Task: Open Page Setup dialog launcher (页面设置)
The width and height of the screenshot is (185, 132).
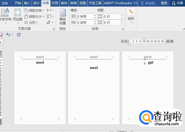Action: point(54,29)
